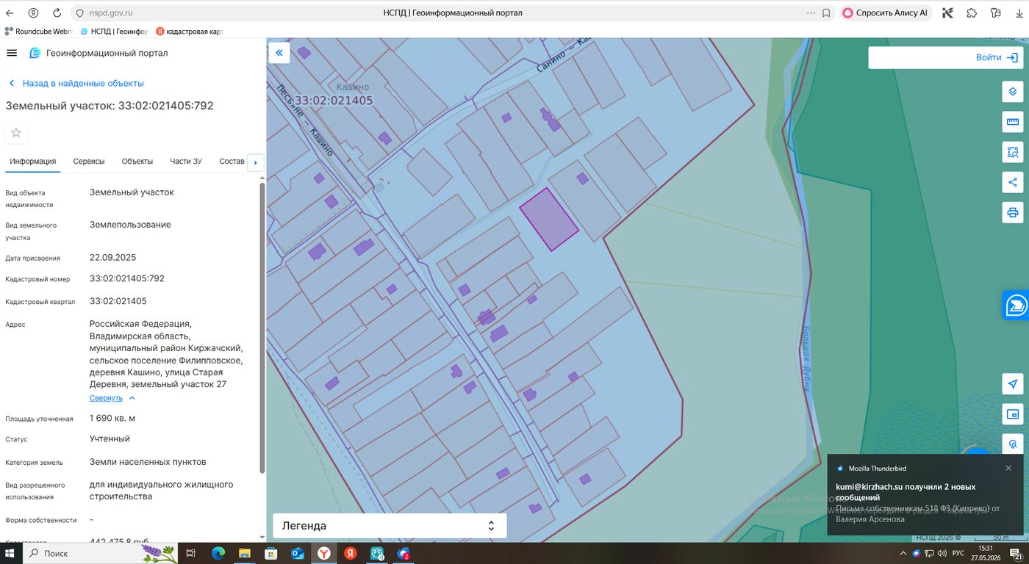Image resolution: width=1029 pixels, height=564 pixels.
Task: Show hidden system tray icons
Action: tap(903, 553)
